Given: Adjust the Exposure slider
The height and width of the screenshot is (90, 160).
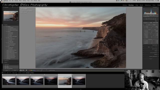Looking at the screenshot, I should coord(151,31).
